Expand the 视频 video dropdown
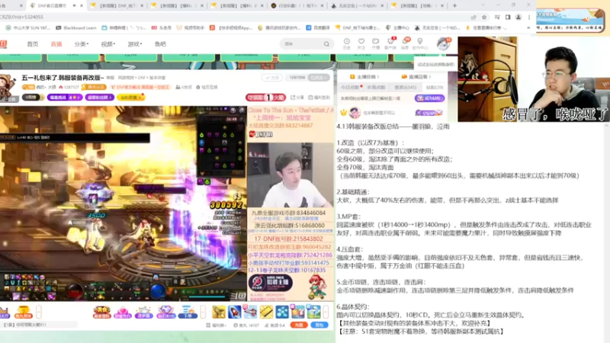Screen dimensions: 610x343 point(108,44)
